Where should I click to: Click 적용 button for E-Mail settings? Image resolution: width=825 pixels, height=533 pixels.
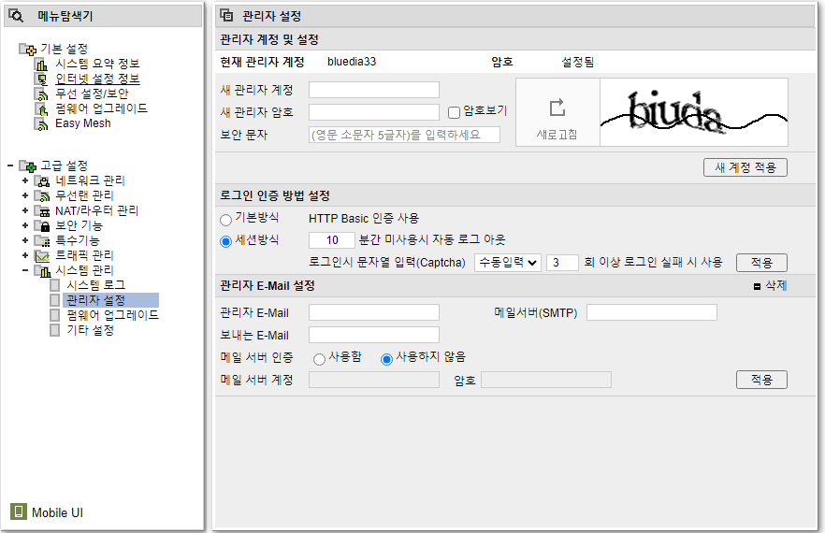pos(761,380)
